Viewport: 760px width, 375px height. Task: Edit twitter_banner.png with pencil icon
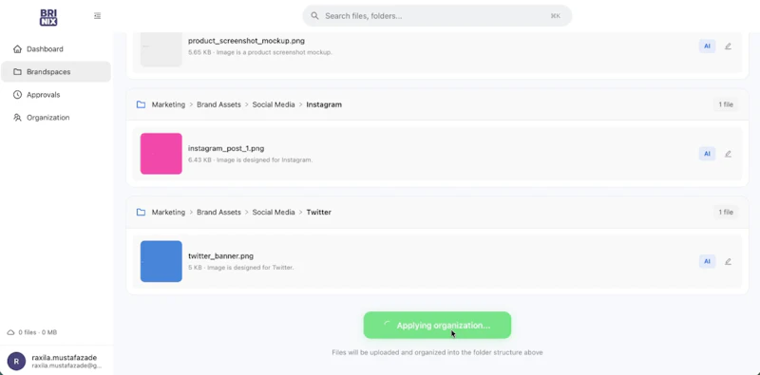pos(728,261)
